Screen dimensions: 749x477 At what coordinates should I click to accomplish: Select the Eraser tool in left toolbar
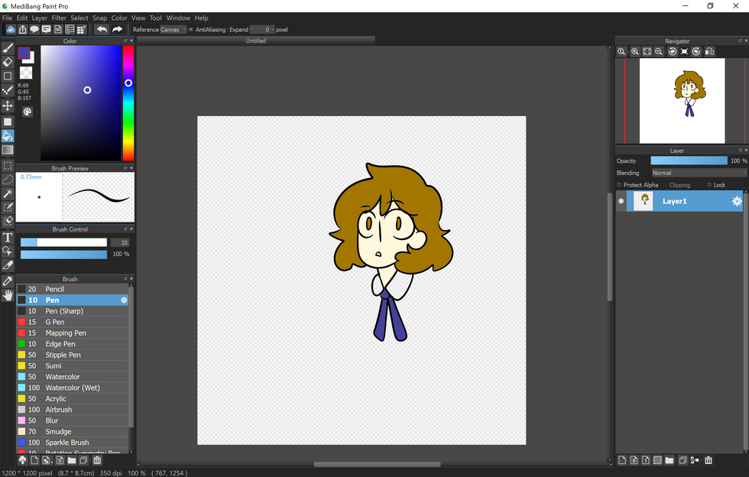(8, 62)
